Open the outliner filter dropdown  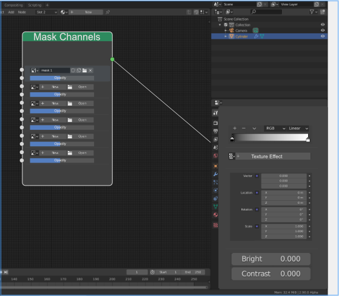click(313, 12)
